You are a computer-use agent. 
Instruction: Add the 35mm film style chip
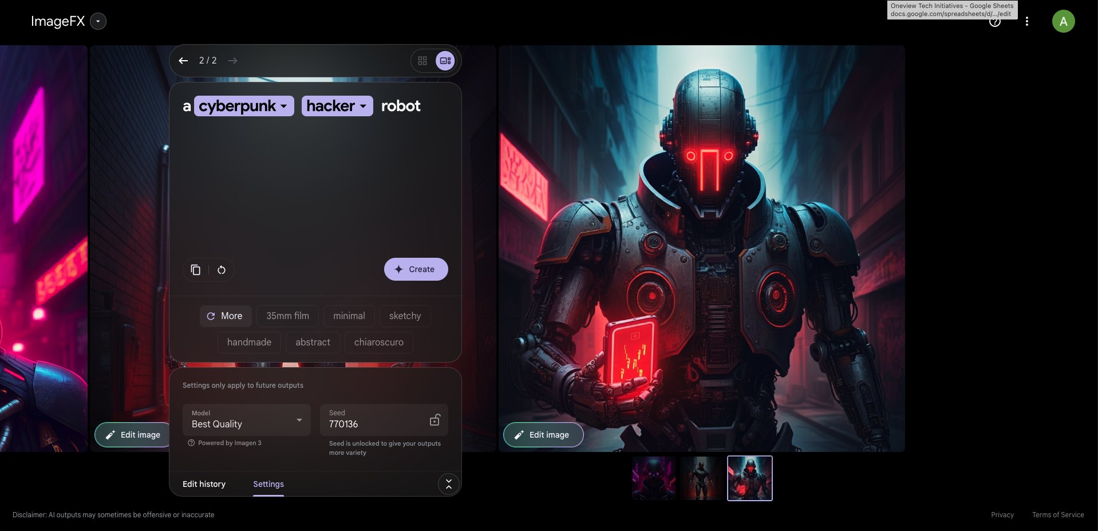pos(287,316)
